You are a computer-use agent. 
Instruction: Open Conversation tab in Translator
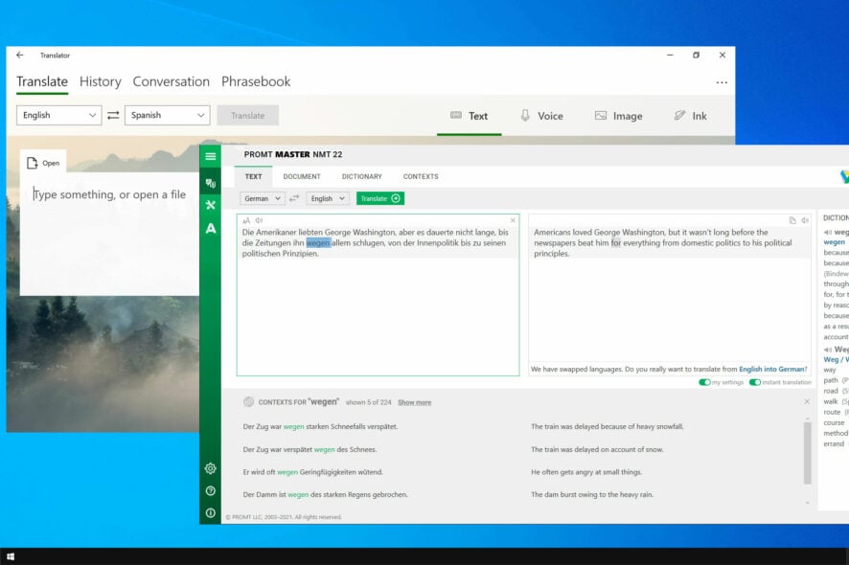(172, 81)
